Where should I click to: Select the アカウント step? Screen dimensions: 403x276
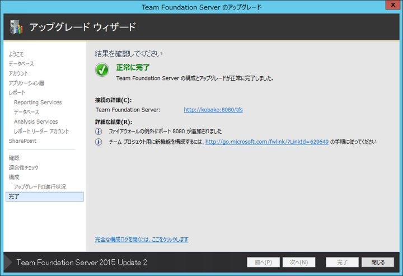point(18,73)
